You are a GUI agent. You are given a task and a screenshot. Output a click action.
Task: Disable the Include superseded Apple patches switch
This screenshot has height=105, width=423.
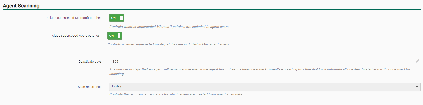(115, 36)
